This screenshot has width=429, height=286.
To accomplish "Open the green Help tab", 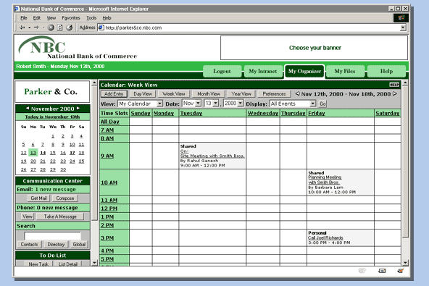I will point(386,72).
